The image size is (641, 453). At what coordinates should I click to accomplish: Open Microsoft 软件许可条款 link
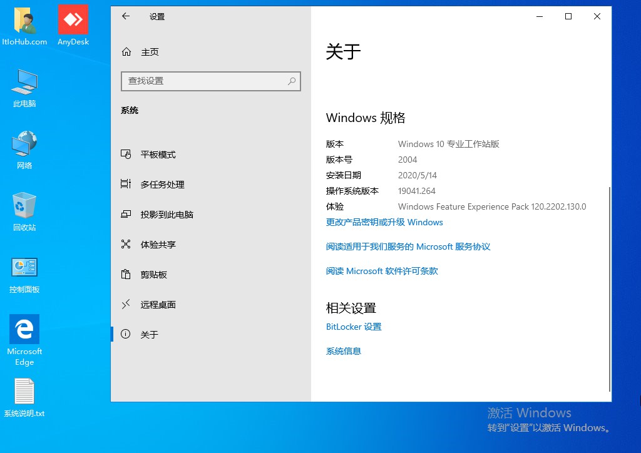pos(382,271)
